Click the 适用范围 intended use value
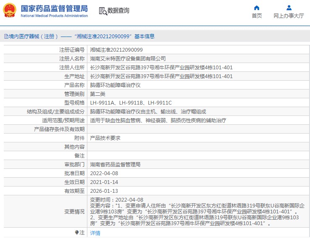 click(x=158, y=121)
